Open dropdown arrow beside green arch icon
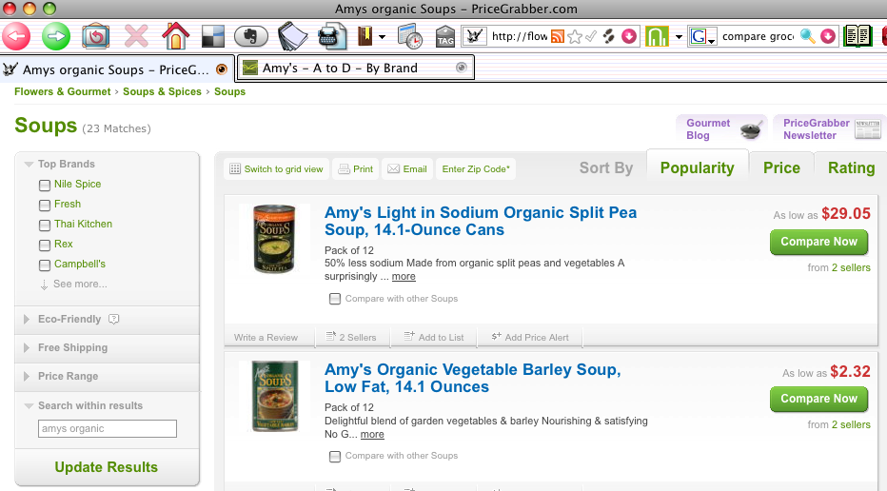887x491 pixels. coord(679,37)
